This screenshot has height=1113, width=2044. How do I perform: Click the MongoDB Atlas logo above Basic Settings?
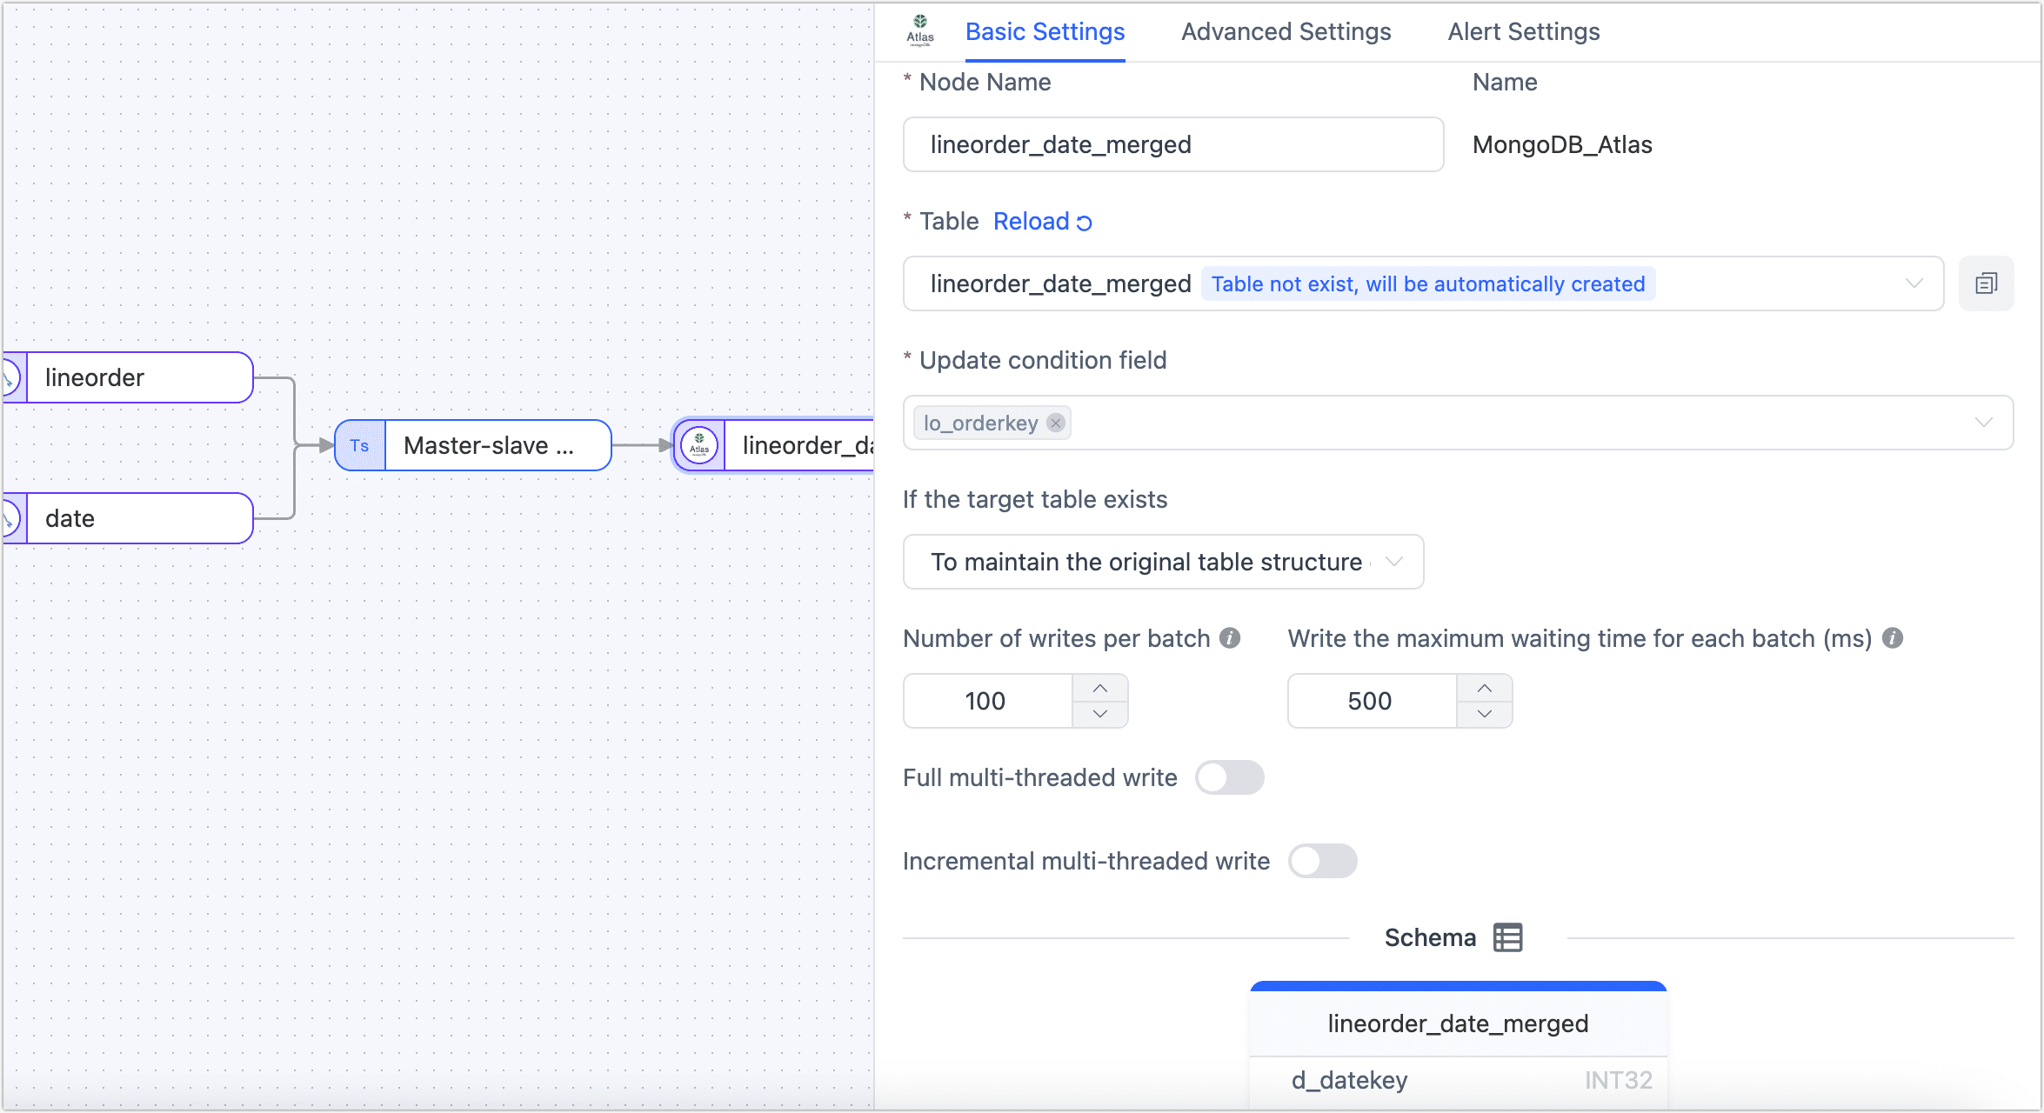[919, 30]
